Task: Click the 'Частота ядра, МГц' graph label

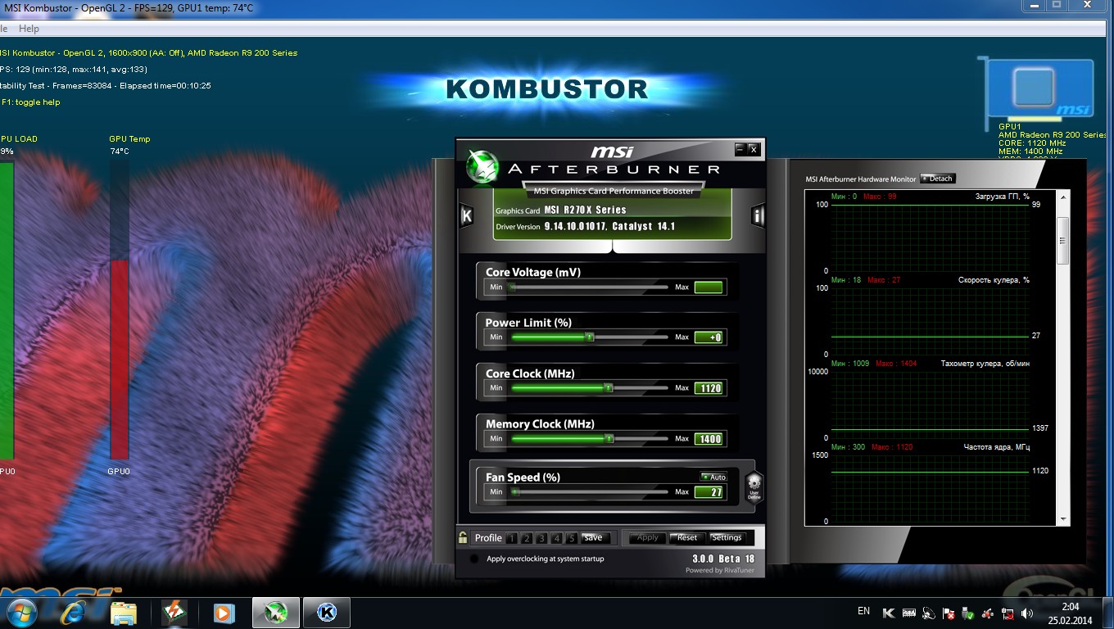Action: 997,447
